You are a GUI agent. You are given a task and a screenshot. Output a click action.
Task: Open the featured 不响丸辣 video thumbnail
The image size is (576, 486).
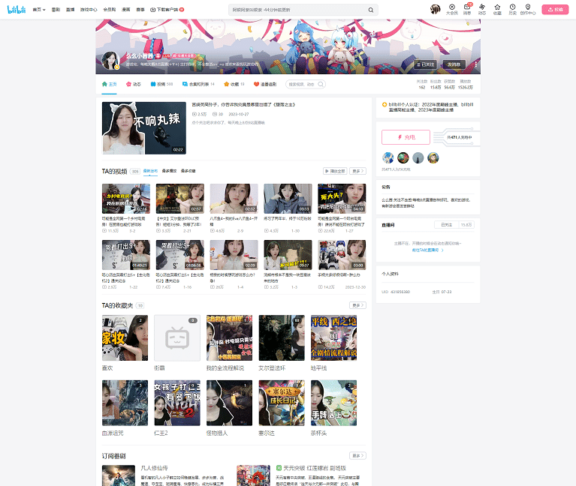[144, 128]
